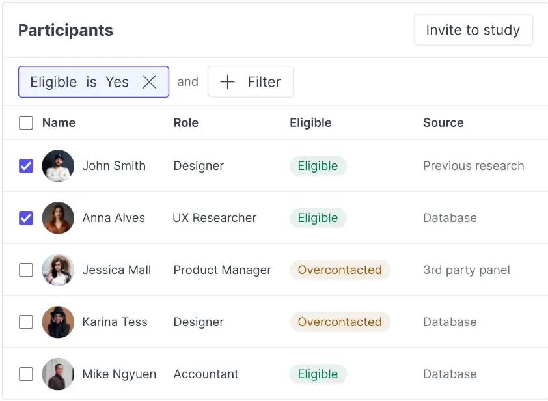548x401 pixels.
Task: Toggle the select-all checkbox in the table header
Action: coord(26,122)
